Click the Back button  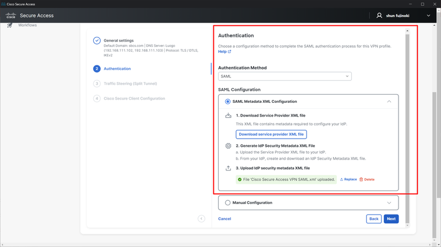point(374,219)
